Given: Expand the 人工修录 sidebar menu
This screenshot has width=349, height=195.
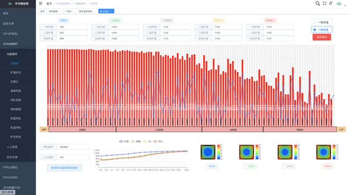Looking at the screenshot, I should click(x=17, y=147).
